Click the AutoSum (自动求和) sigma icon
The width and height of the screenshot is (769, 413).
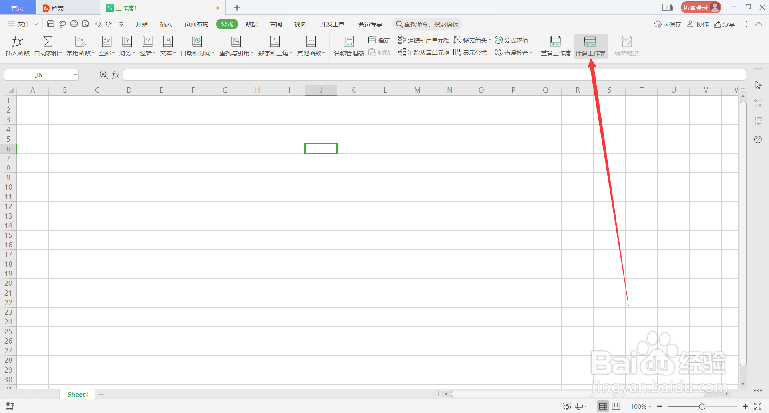tap(48, 41)
